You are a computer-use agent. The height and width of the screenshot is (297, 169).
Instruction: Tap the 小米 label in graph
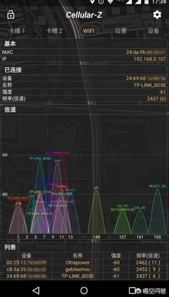pos(18,203)
